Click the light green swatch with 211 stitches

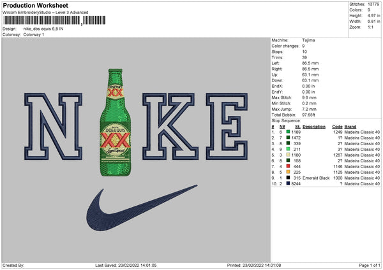coord(288,149)
